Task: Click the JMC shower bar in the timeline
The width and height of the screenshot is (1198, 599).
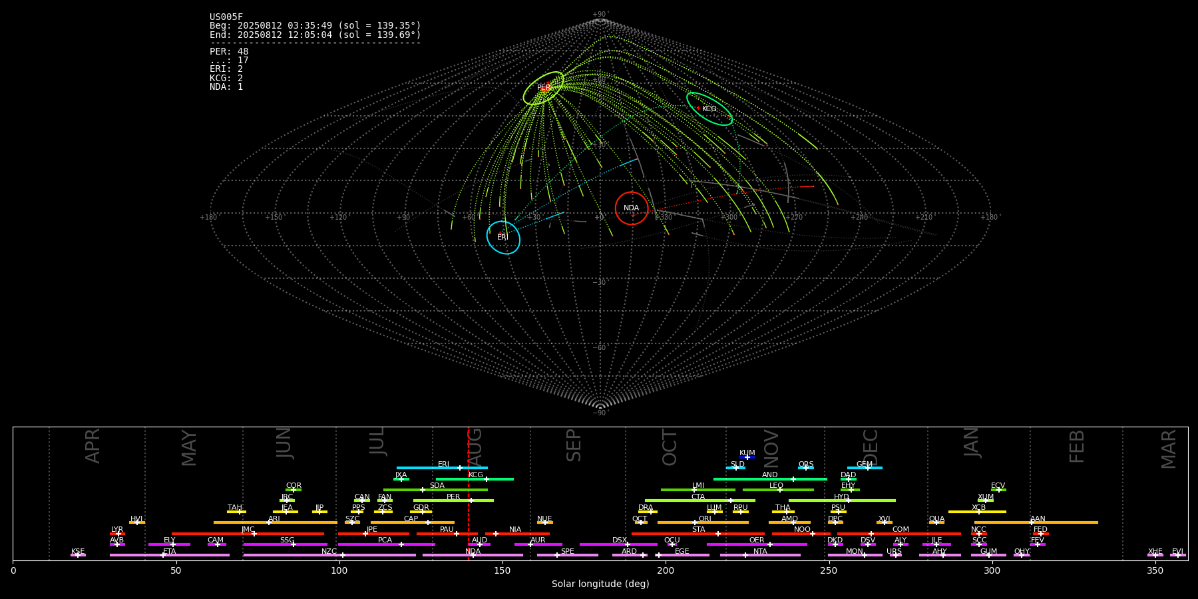Action: pos(248,534)
